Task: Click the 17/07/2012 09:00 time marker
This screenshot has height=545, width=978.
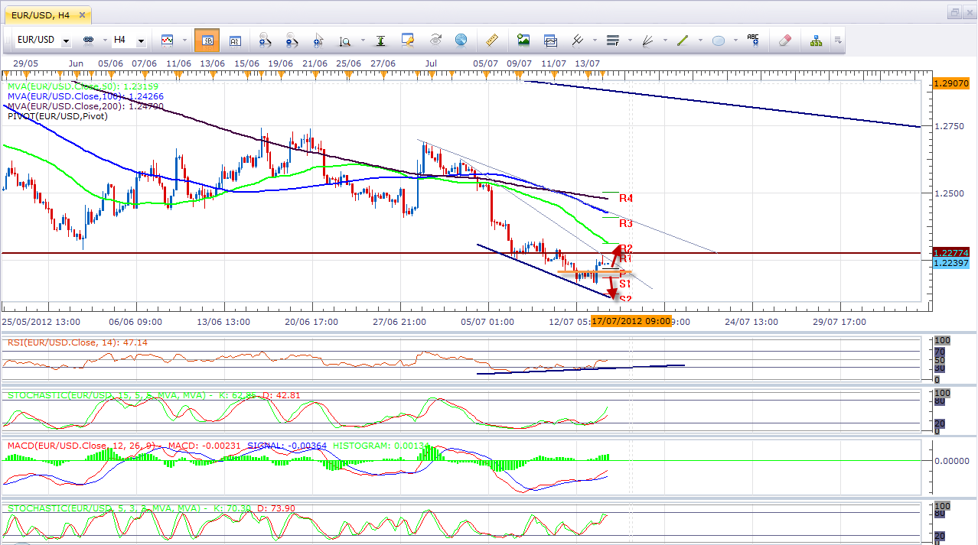Action: (631, 321)
